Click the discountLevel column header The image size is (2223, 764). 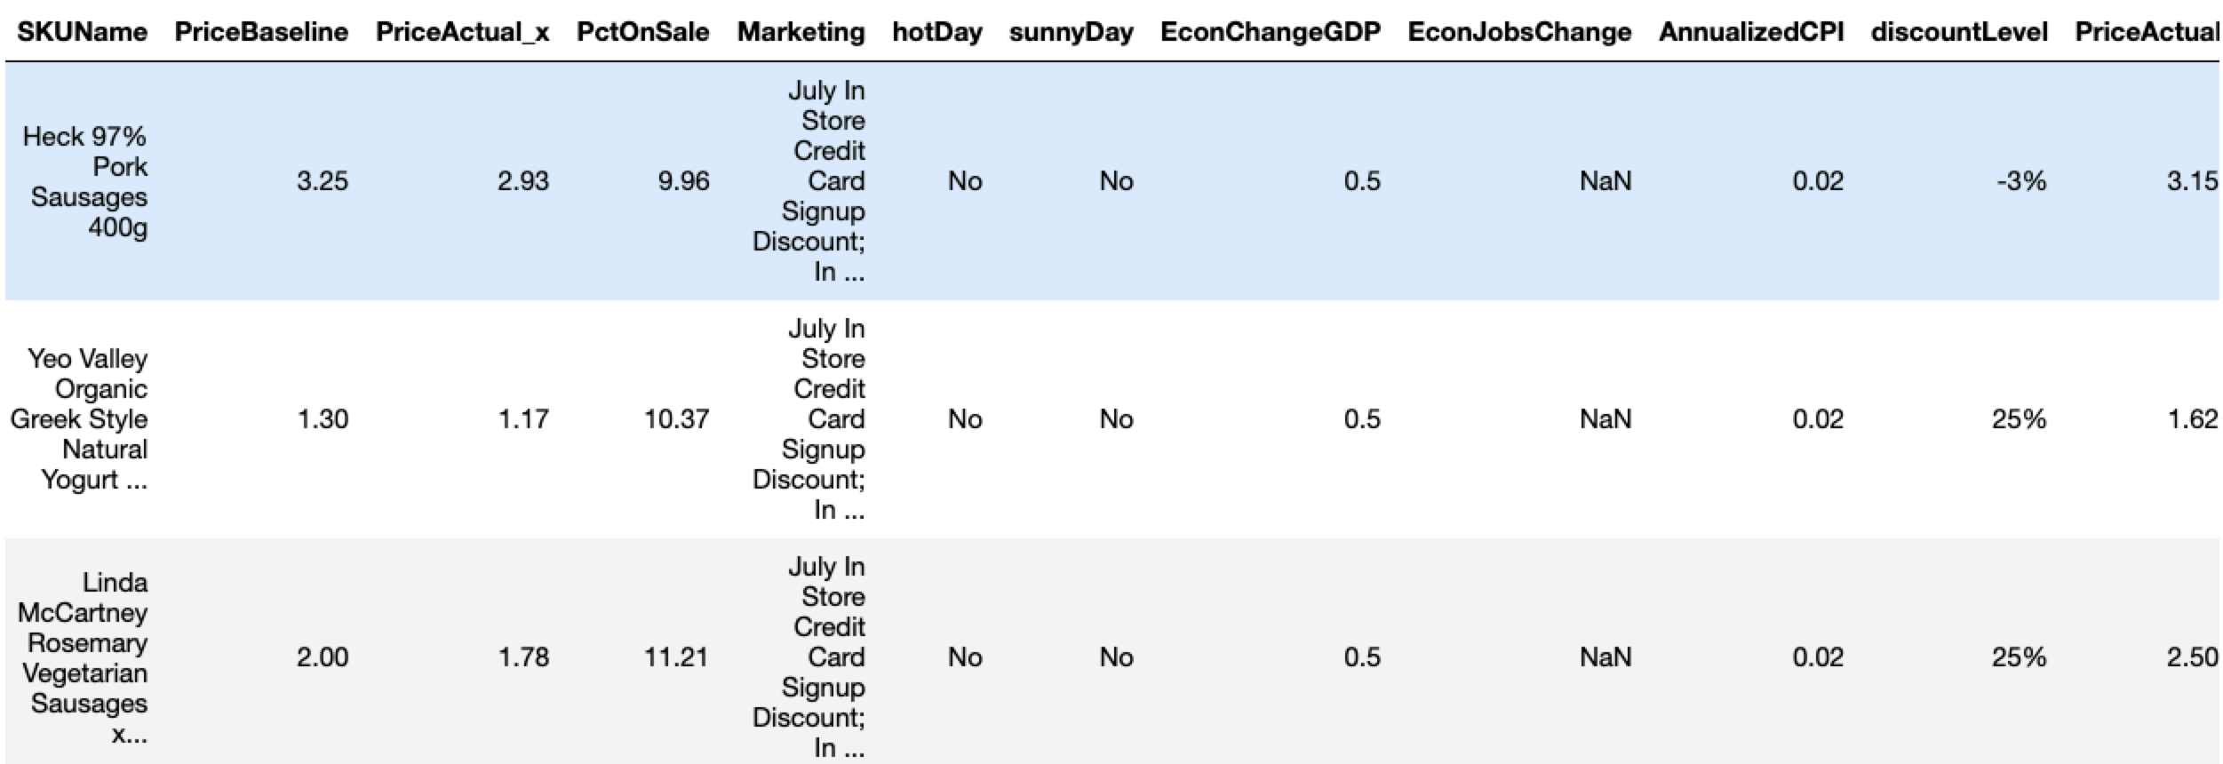1959,32
